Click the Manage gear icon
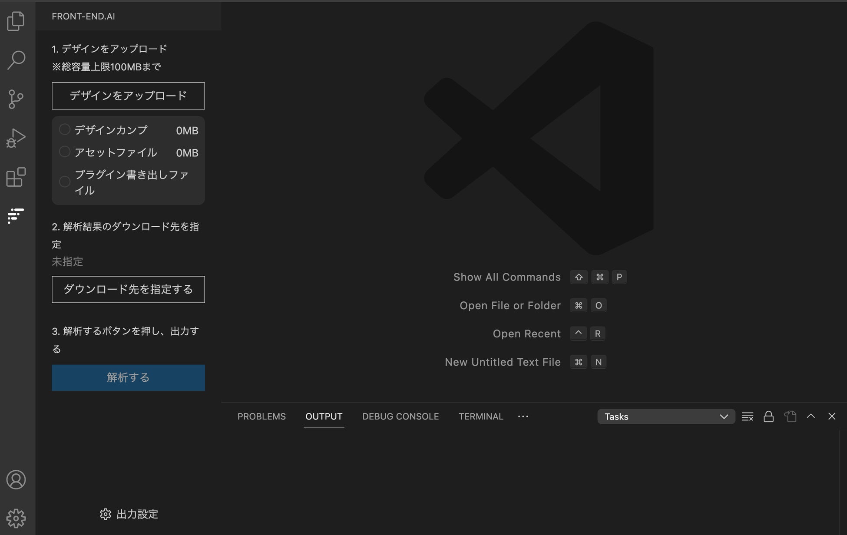 pyautogui.click(x=16, y=518)
